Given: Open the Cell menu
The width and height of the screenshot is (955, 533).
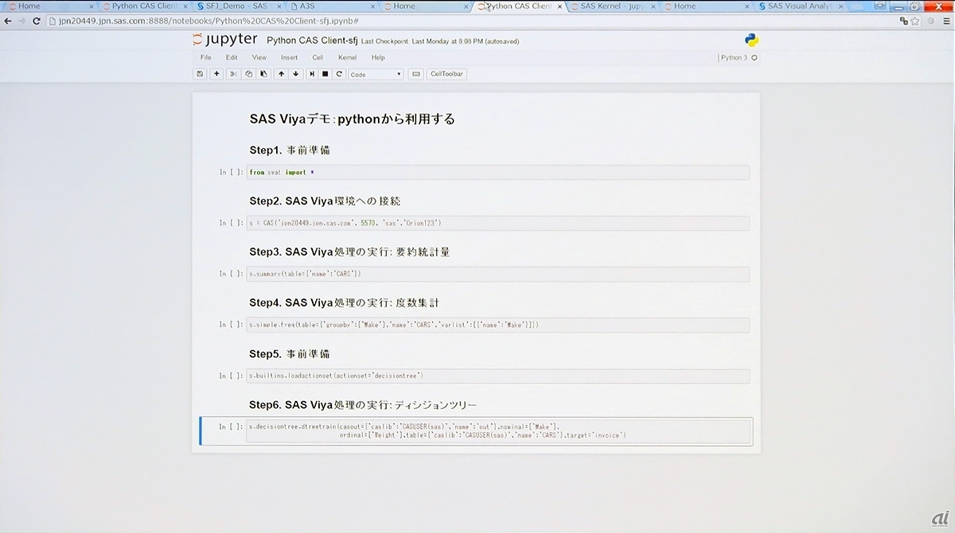Looking at the screenshot, I should pyautogui.click(x=318, y=57).
